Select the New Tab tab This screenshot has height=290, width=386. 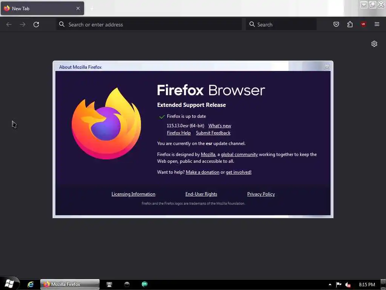(x=42, y=8)
